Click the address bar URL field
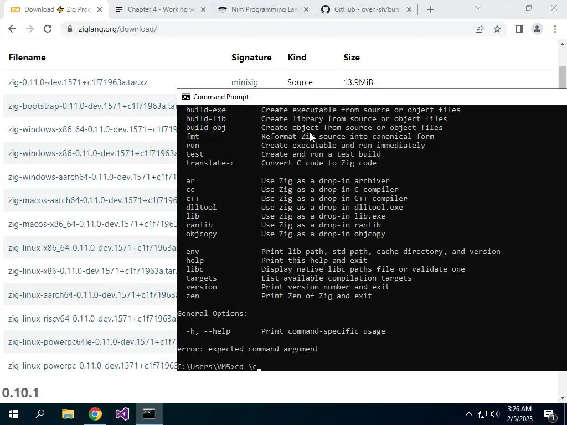 (x=267, y=29)
